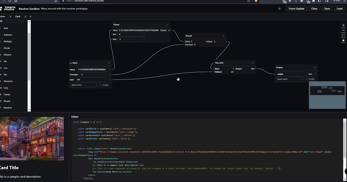Click the Input node's Input name field

[x=83, y=85]
